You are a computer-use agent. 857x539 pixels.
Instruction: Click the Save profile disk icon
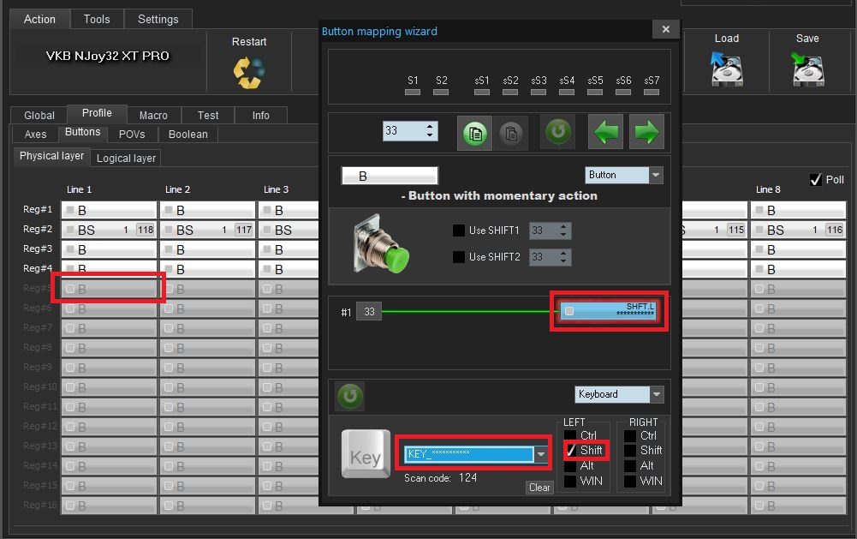tap(806, 69)
